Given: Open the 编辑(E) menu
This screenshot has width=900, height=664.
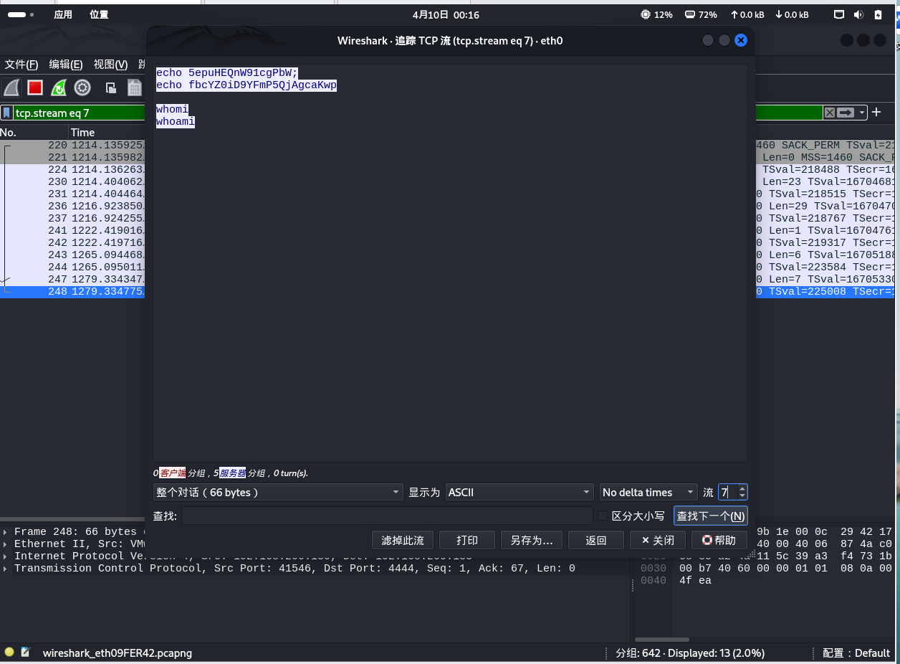Looking at the screenshot, I should [66, 65].
